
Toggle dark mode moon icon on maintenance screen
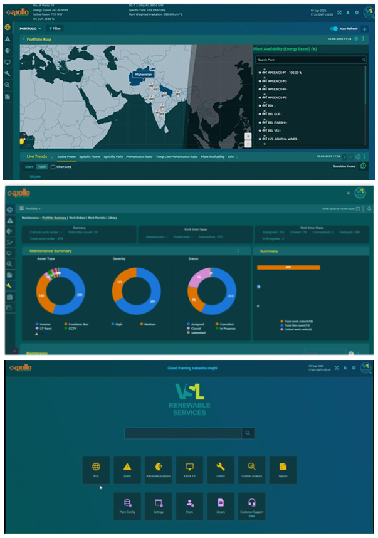point(349,193)
